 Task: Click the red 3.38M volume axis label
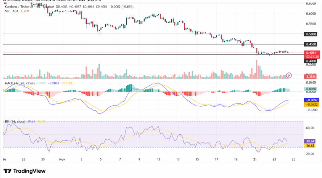point(311,77)
